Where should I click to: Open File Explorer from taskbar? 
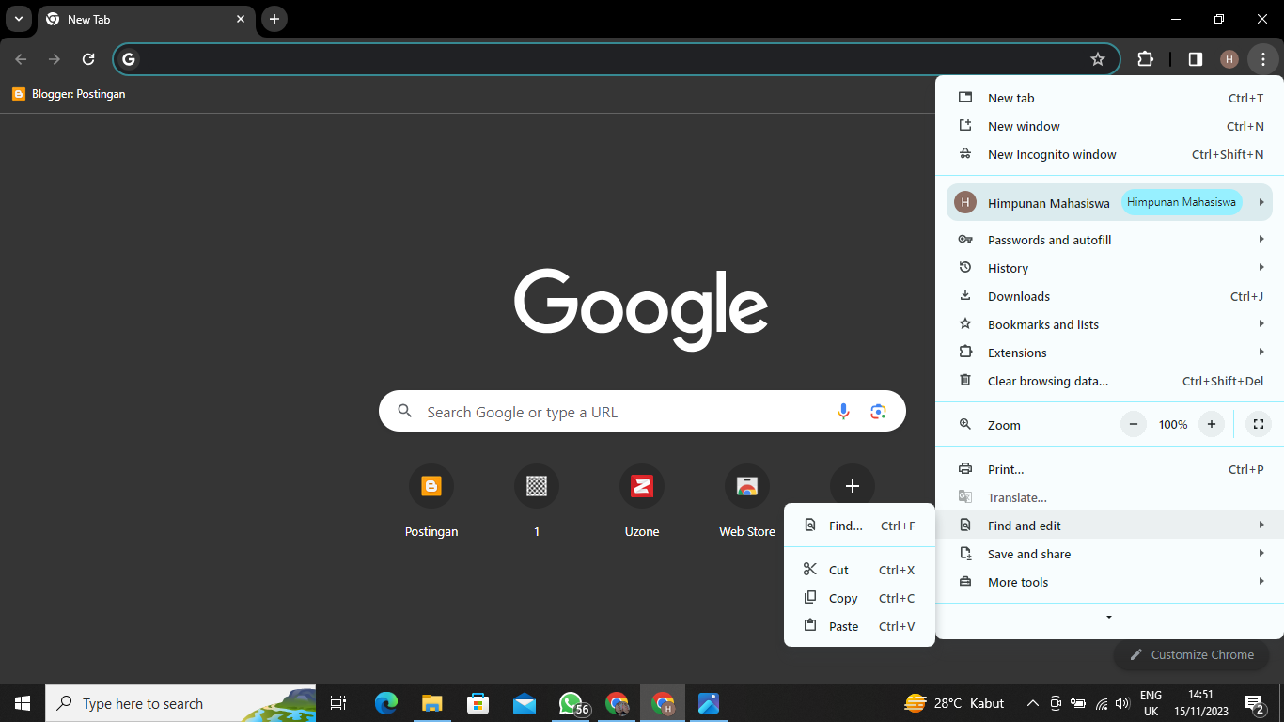432,703
